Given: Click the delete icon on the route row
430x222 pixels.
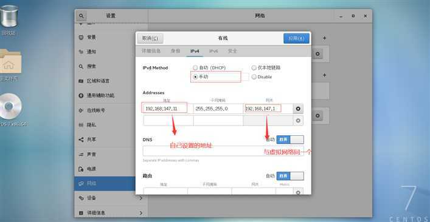Looking at the screenshot, I should [x=298, y=192].
